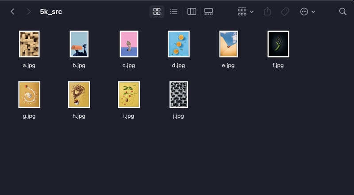Go forward to the next folder
The height and width of the screenshot is (195, 354).
(29, 11)
